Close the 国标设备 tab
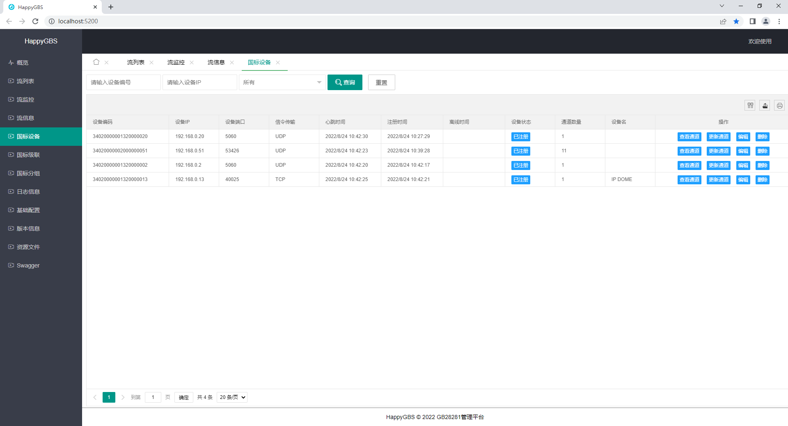Image resolution: width=788 pixels, height=426 pixels. click(278, 63)
